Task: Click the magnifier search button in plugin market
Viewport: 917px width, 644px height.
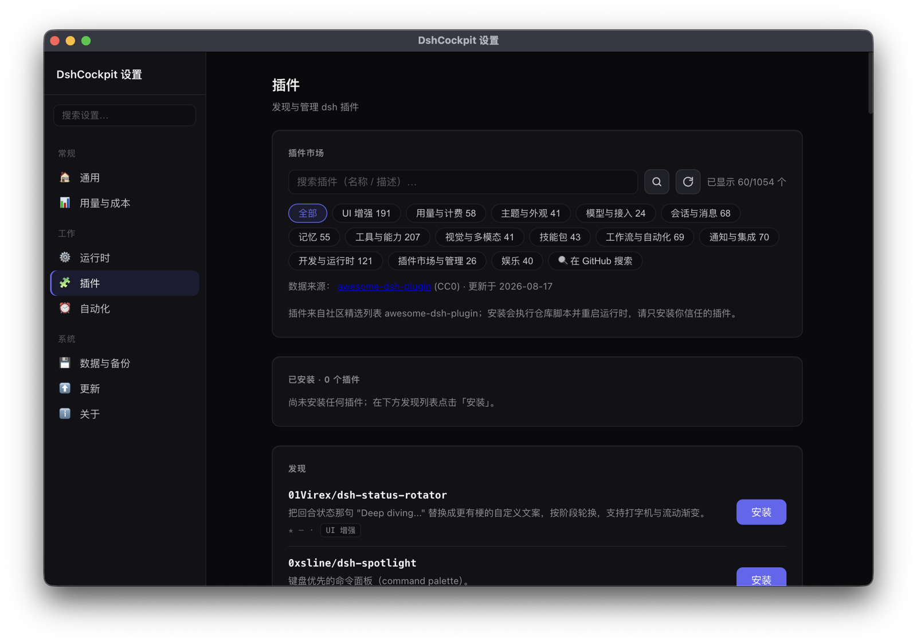Action: pos(657,182)
